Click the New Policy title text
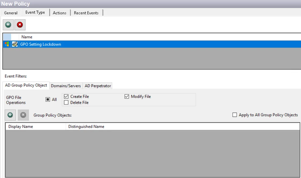 coord(16,4)
